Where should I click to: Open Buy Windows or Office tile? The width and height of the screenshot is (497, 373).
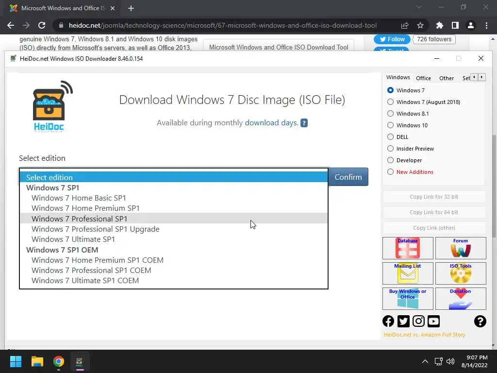click(408, 299)
